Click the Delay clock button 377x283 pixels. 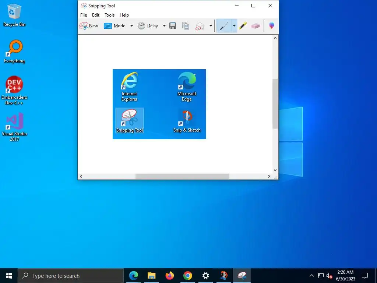click(148, 26)
